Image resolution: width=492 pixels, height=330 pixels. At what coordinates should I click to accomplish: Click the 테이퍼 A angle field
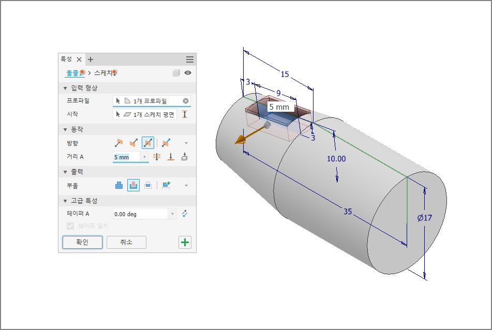click(x=140, y=214)
